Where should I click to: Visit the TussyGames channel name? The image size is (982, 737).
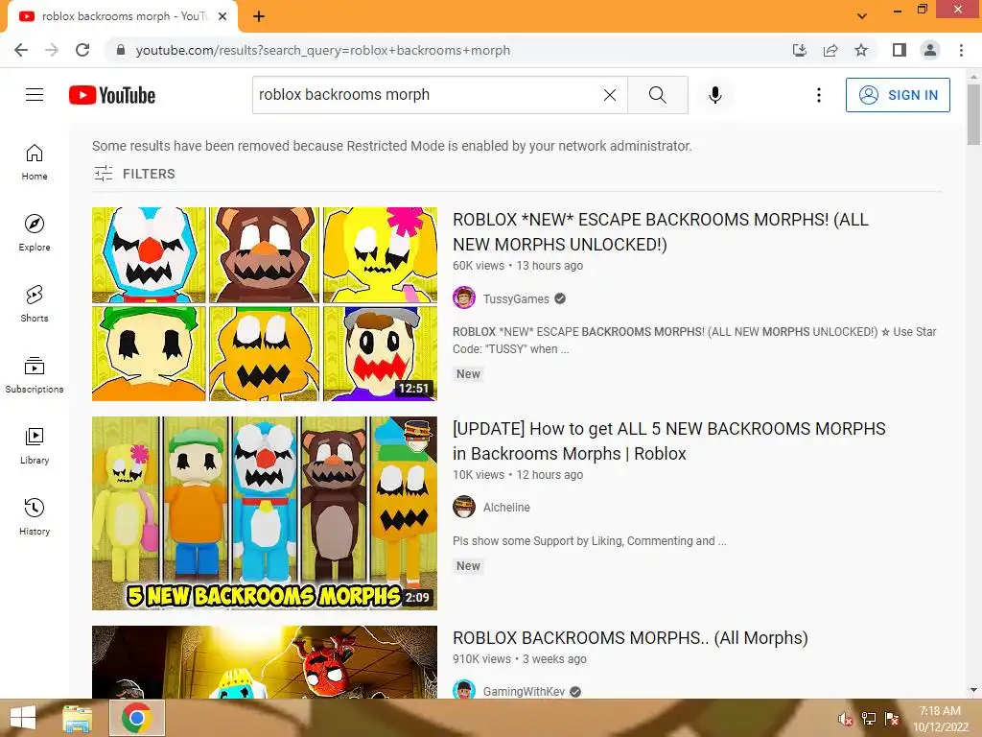pyautogui.click(x=515, y=299)
